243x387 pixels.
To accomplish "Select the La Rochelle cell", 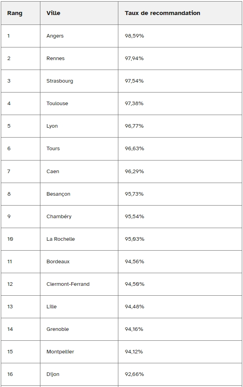I will point(79,239).
